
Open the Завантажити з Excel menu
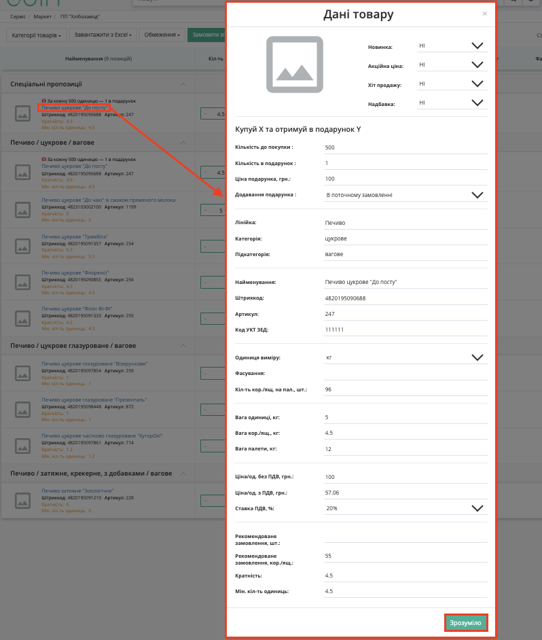pos(103,35)
